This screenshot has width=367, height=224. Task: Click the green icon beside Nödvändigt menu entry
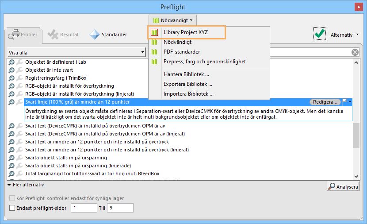click(x=154, y=42)
